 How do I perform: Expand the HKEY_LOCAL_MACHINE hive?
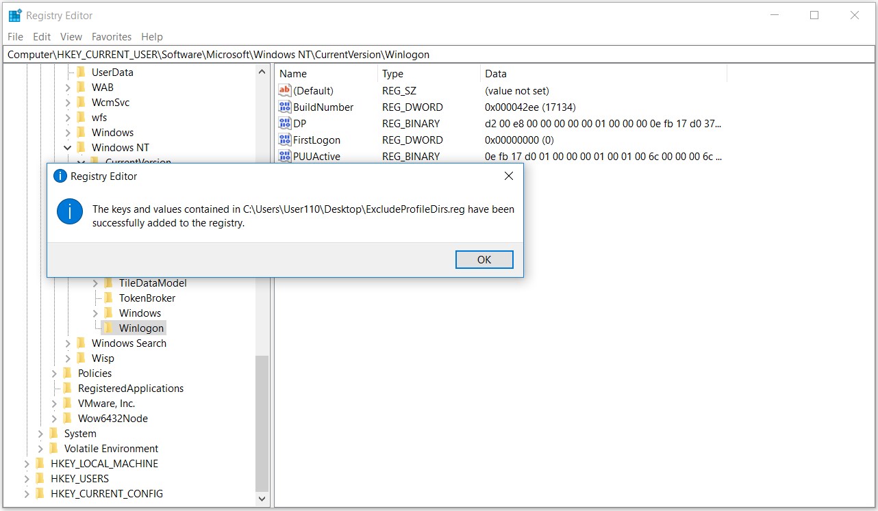[x=27, y=464]
